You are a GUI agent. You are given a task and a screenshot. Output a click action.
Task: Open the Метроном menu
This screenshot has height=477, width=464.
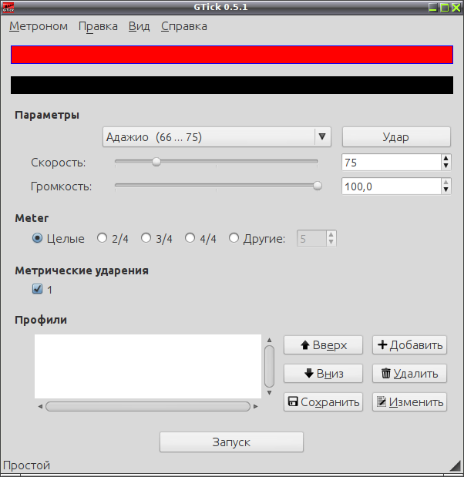39,26
